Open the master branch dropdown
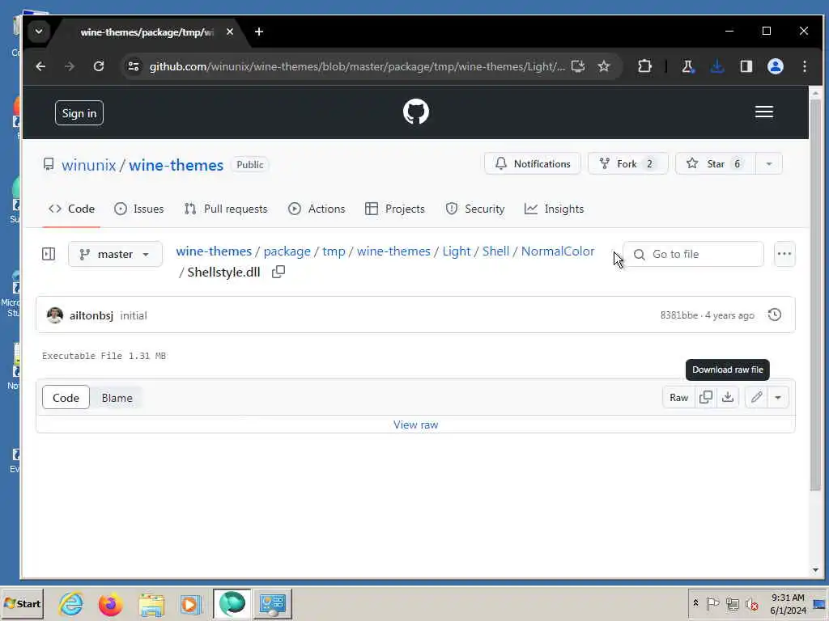The image size is (829, 621). tap(115, 254)
